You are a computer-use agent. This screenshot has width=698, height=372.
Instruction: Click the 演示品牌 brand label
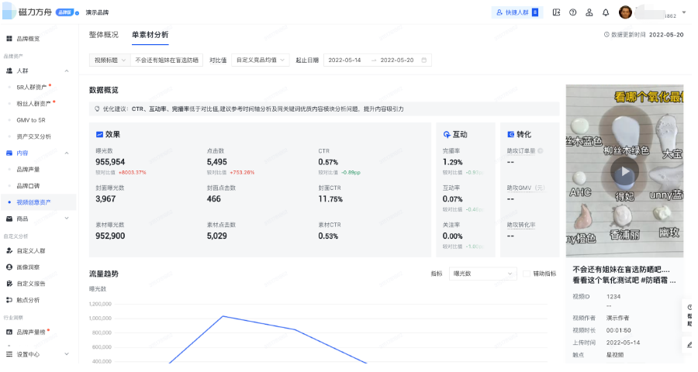coord(97,12)
